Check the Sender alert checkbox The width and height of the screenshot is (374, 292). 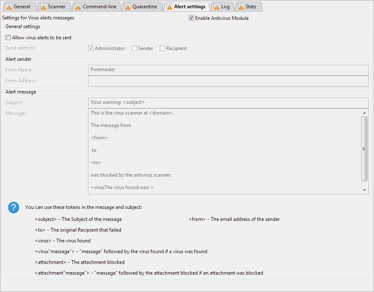pos(134,48)
